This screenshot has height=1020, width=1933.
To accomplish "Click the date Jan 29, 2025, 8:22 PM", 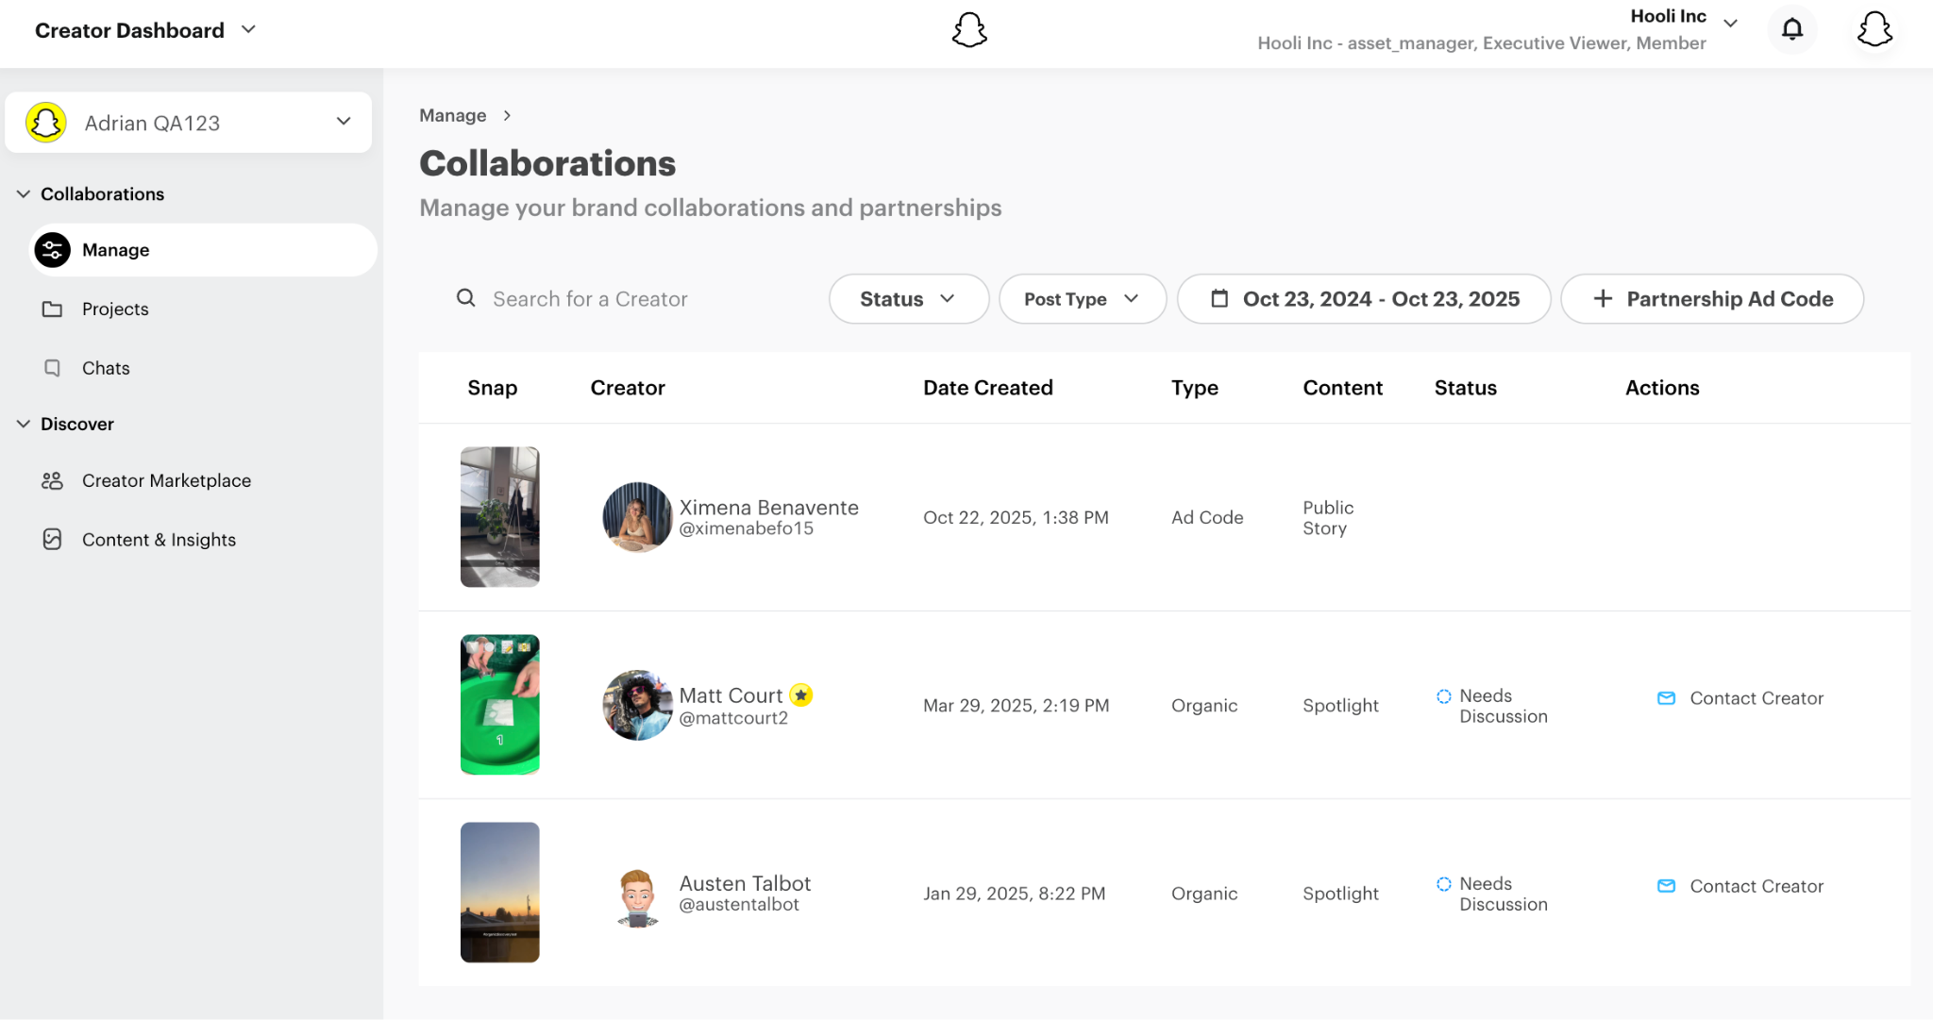I will [x=1015, y=893].
